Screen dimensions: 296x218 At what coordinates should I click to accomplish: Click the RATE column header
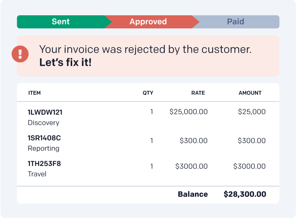click(198, 93)
